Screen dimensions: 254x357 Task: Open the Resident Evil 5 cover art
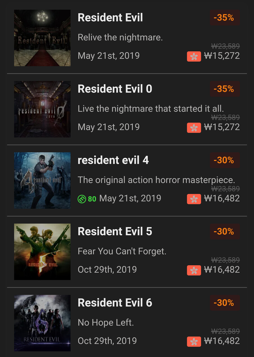[x=42, y=252]
